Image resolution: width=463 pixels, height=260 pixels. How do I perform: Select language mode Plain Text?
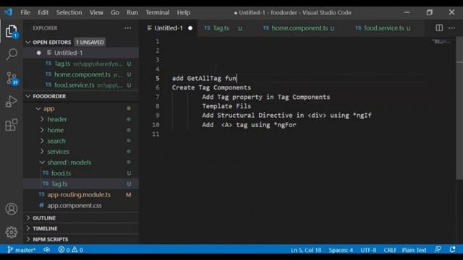point(414,250)
